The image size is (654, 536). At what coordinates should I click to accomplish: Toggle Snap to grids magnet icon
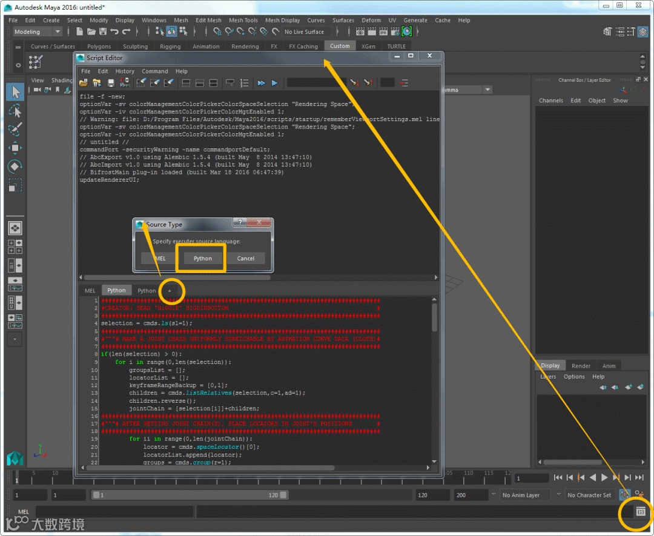pos(217,31)
